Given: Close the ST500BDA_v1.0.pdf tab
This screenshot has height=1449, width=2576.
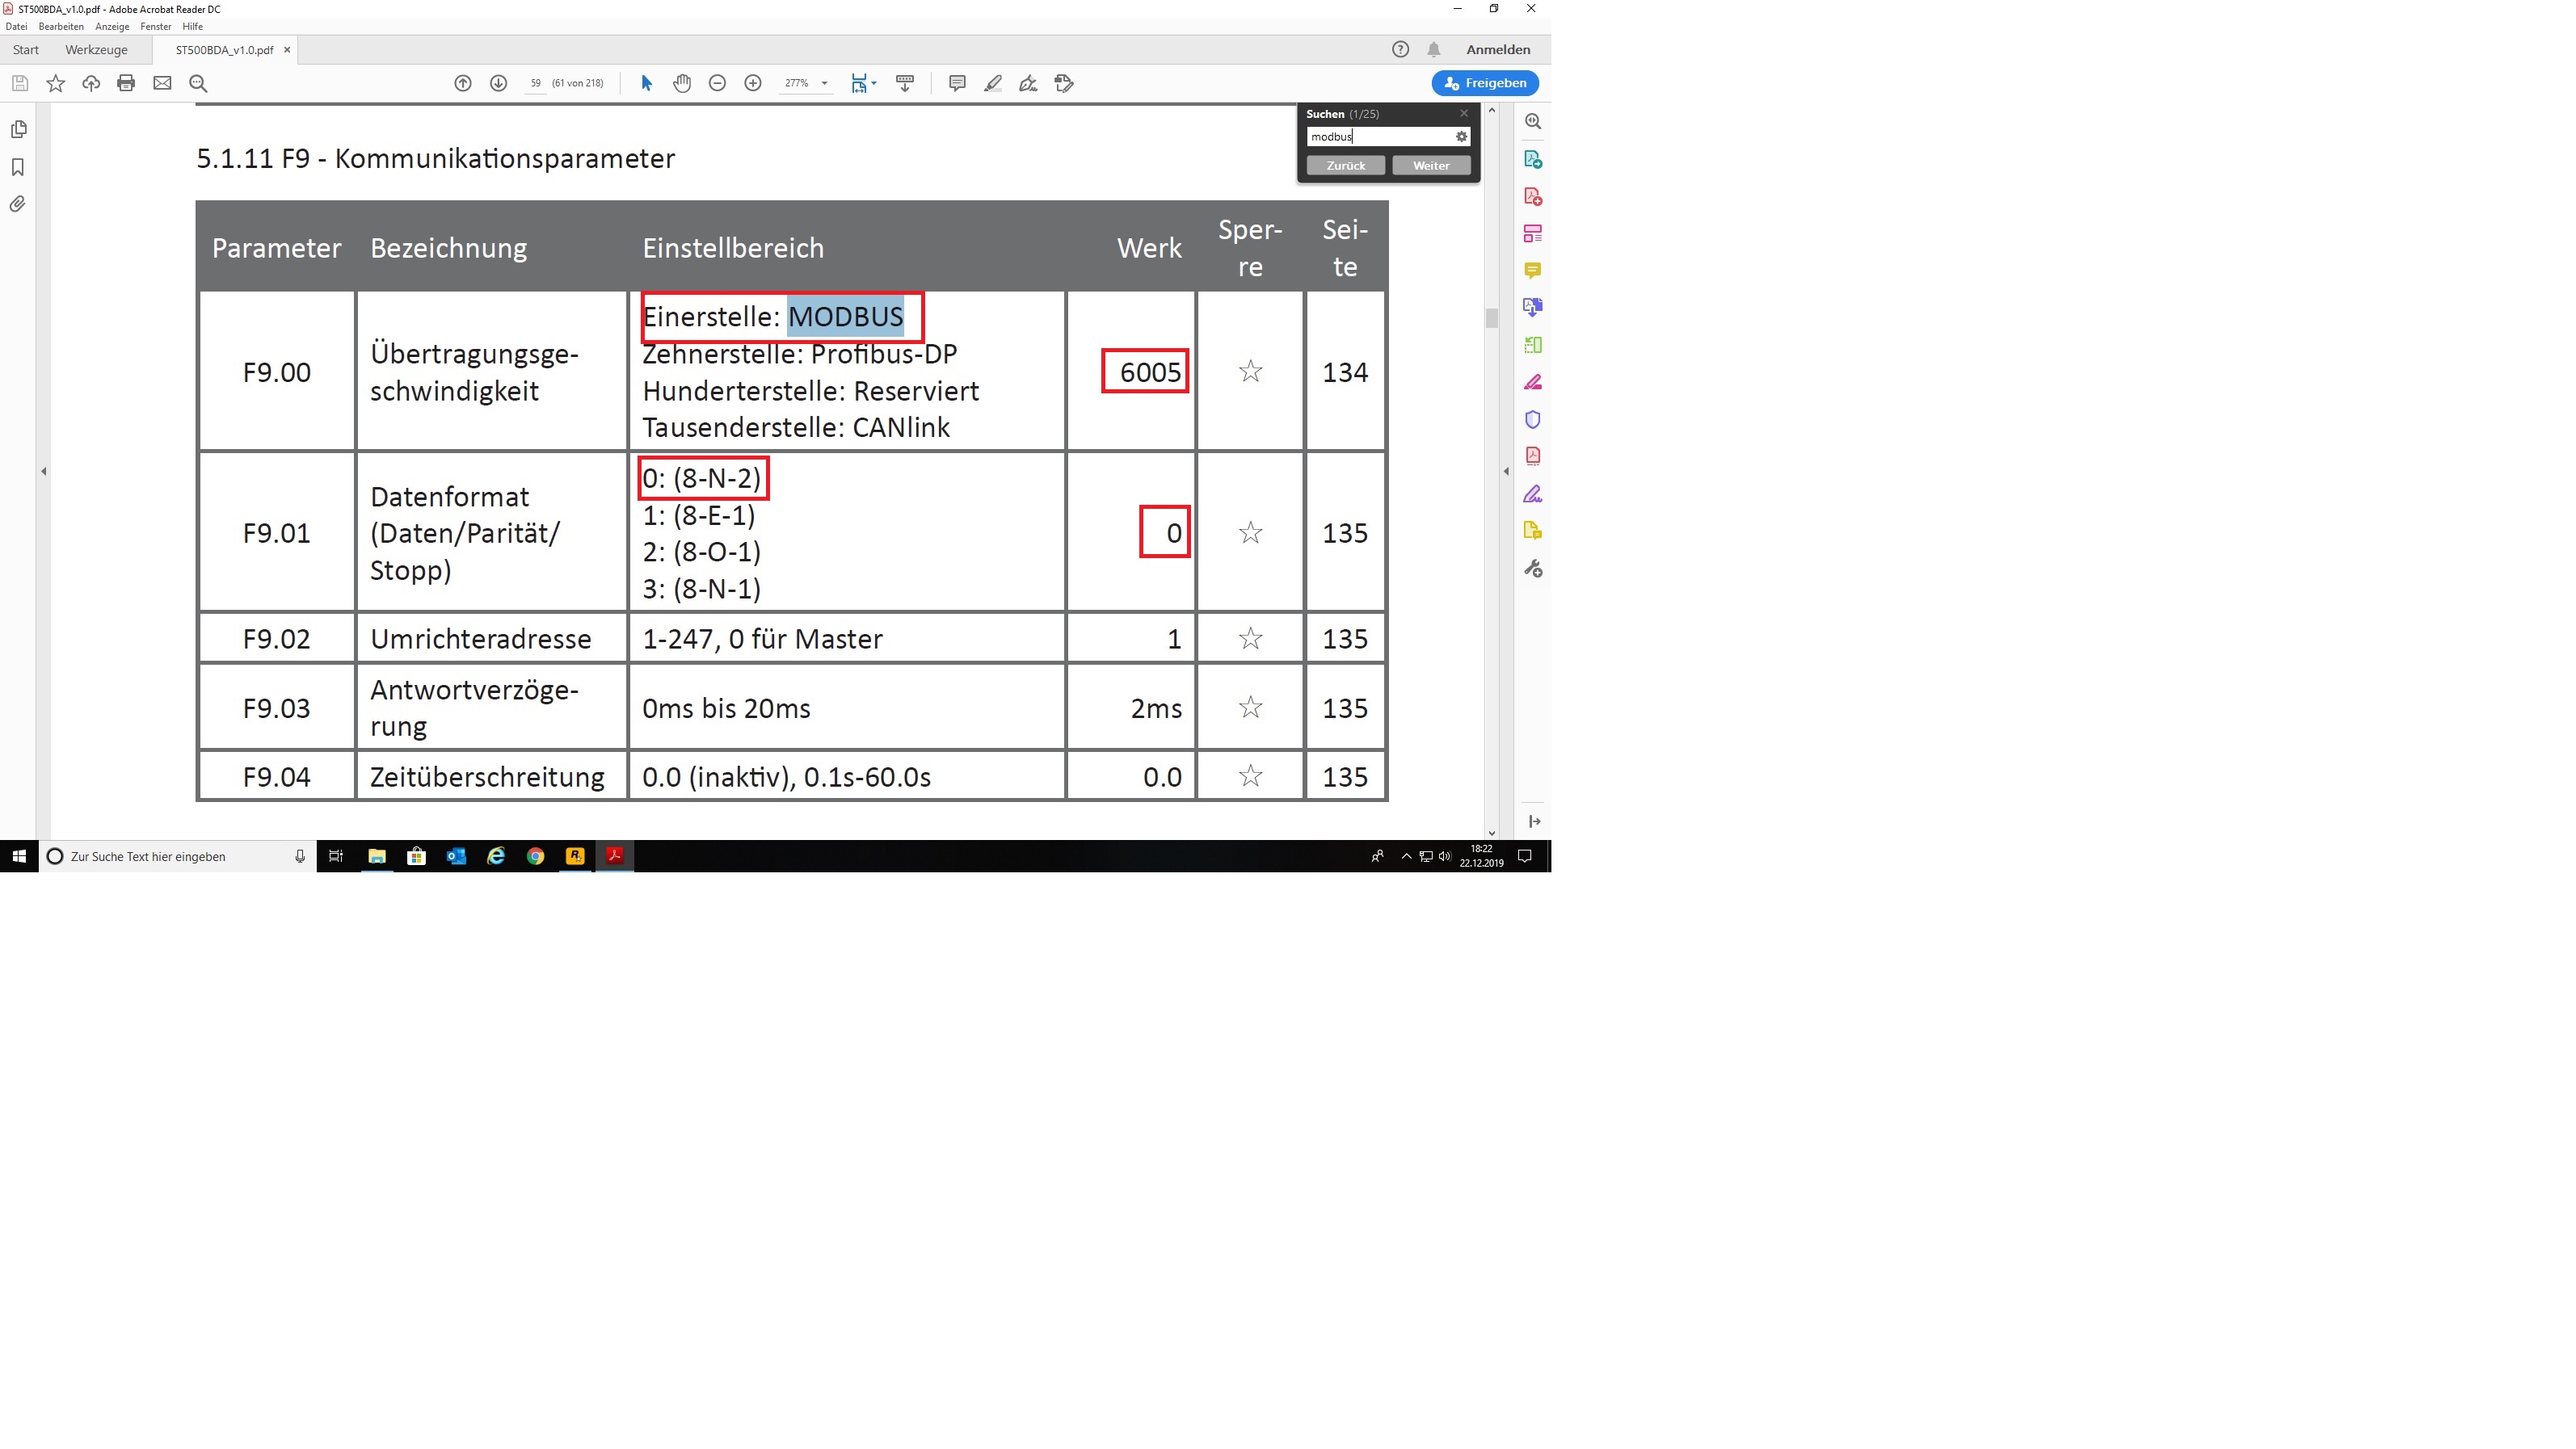Looking at the screenshot, I should click(x=287, y=50).
